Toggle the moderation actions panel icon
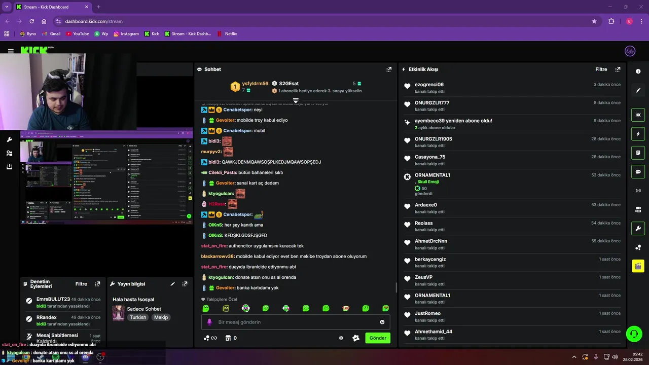 638,153
